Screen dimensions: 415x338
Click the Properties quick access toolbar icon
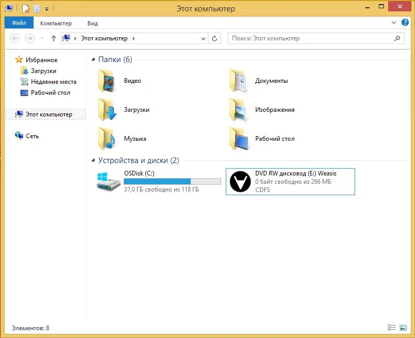[26, 9]
